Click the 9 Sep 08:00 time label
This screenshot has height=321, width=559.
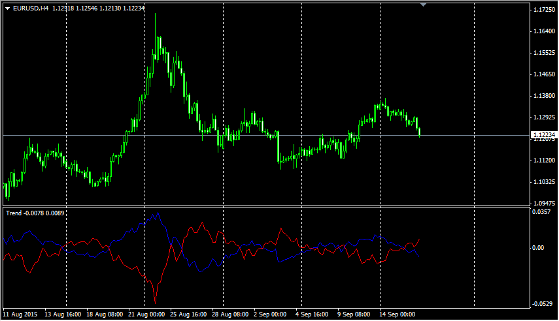point(354,314)
